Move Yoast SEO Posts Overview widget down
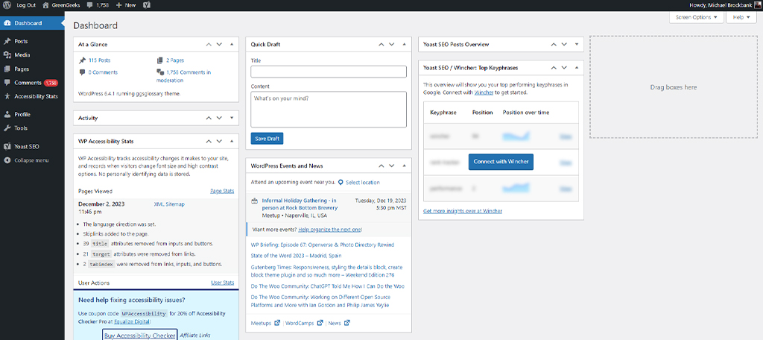The width and height of the screenshot is (763, 340). pos(565,44)
